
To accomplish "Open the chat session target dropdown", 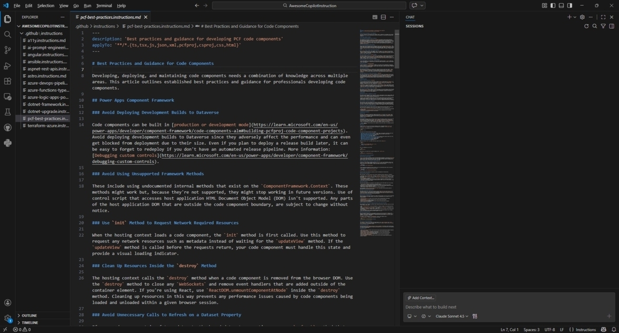I will (411, 316).
